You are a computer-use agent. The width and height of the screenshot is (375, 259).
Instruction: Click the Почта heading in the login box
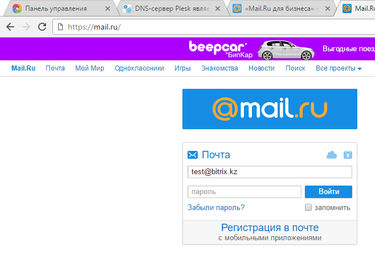(x=216, y=155)
